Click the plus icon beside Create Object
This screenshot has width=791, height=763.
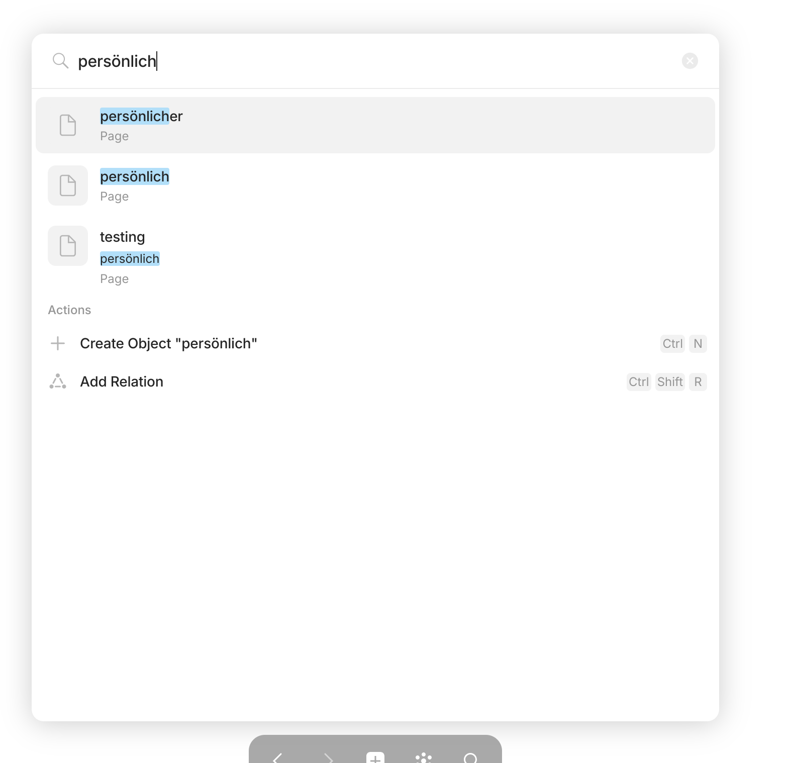coord(58,343)
